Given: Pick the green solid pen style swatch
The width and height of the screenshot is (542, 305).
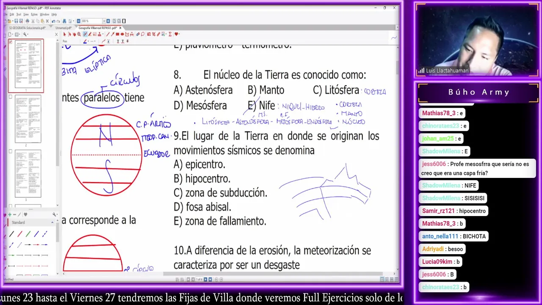Looking at the screenshot, I should pos(28,233).
